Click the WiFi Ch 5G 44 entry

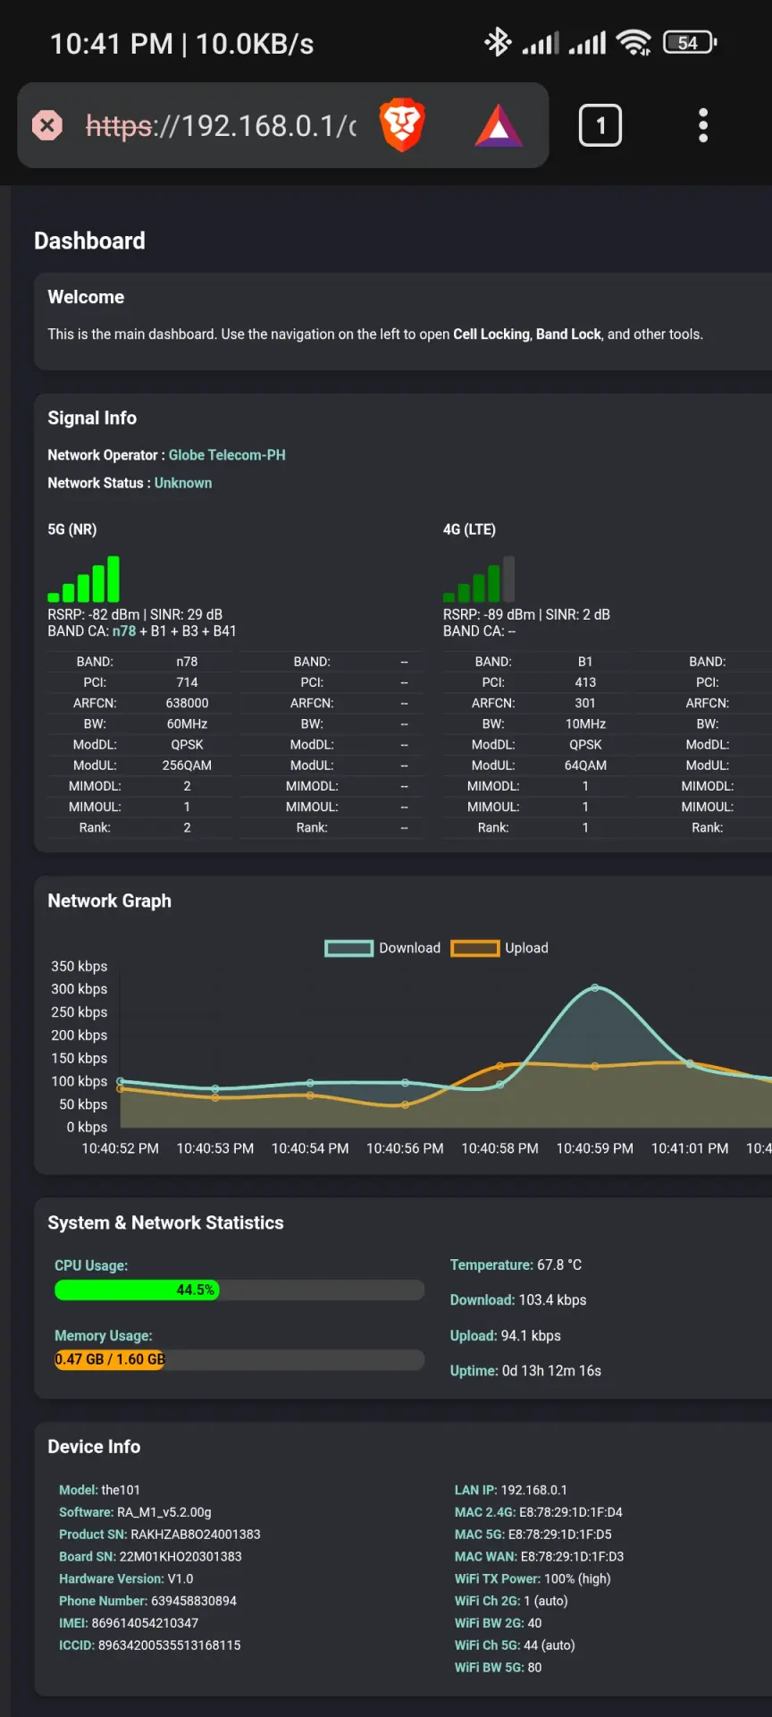tap(515, 1645)
